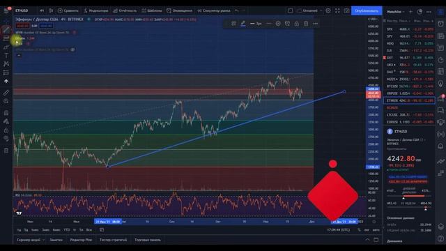Open watchlist advanced view pie icon

(x=420, y=12)
